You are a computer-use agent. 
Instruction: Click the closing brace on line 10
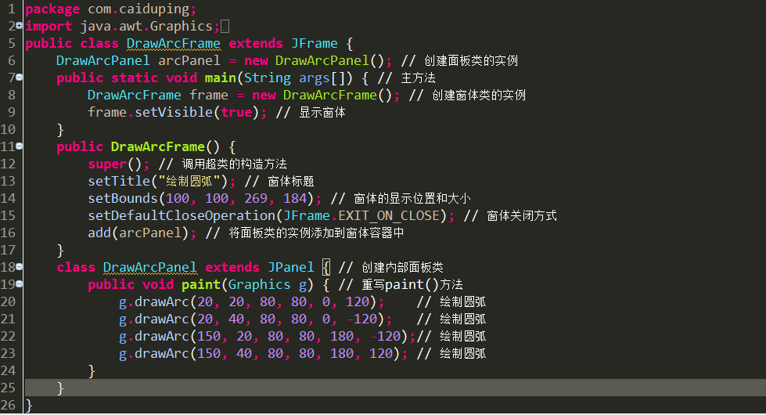tap(60, 129)
